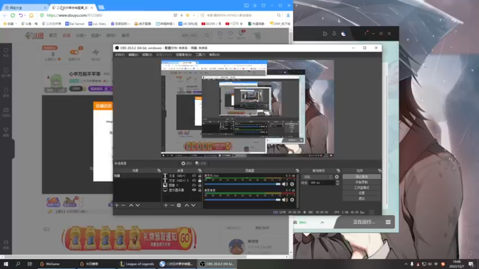Open the 文件 (File) menu in OBS
479x269 pixels.
(120, 55)
